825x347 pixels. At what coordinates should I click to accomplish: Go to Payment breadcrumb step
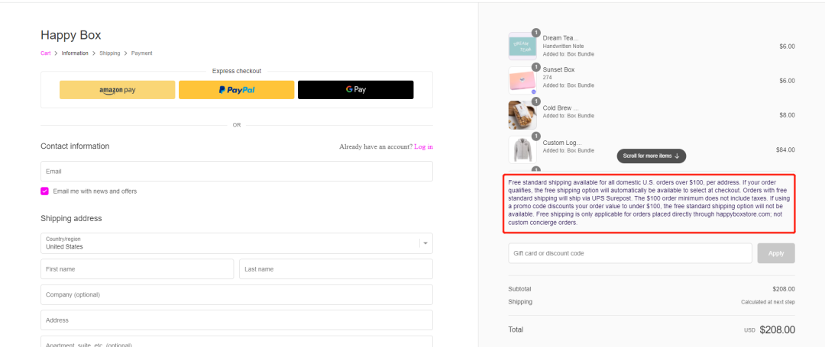click(141, 53)
